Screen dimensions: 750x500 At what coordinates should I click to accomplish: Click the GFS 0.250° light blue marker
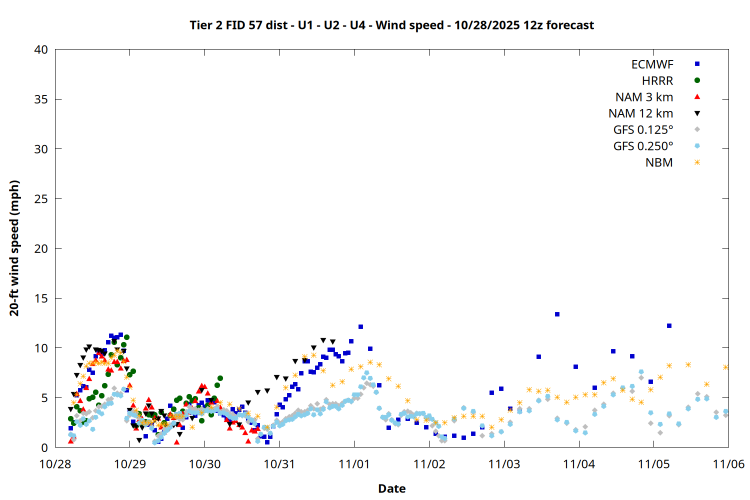click(x=697, y=146)
